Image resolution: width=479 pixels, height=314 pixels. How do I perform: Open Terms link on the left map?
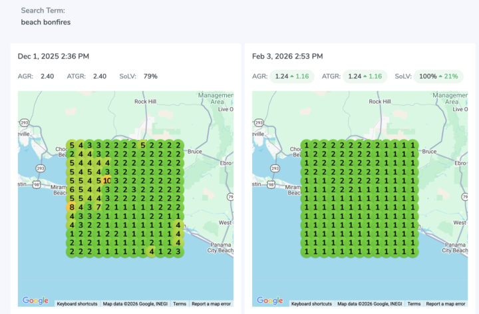[x=180, y=303]
